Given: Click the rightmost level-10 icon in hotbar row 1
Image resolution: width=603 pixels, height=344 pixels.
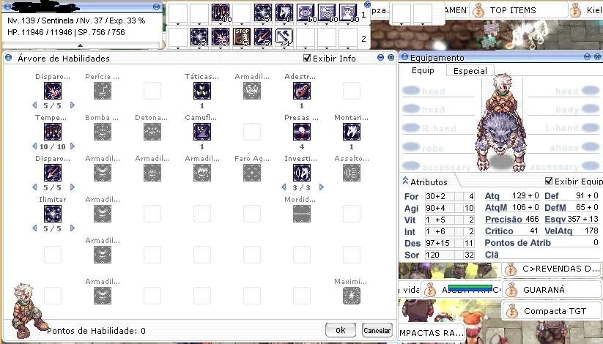Looking at the screenshot, I should (x=348, y=13).
